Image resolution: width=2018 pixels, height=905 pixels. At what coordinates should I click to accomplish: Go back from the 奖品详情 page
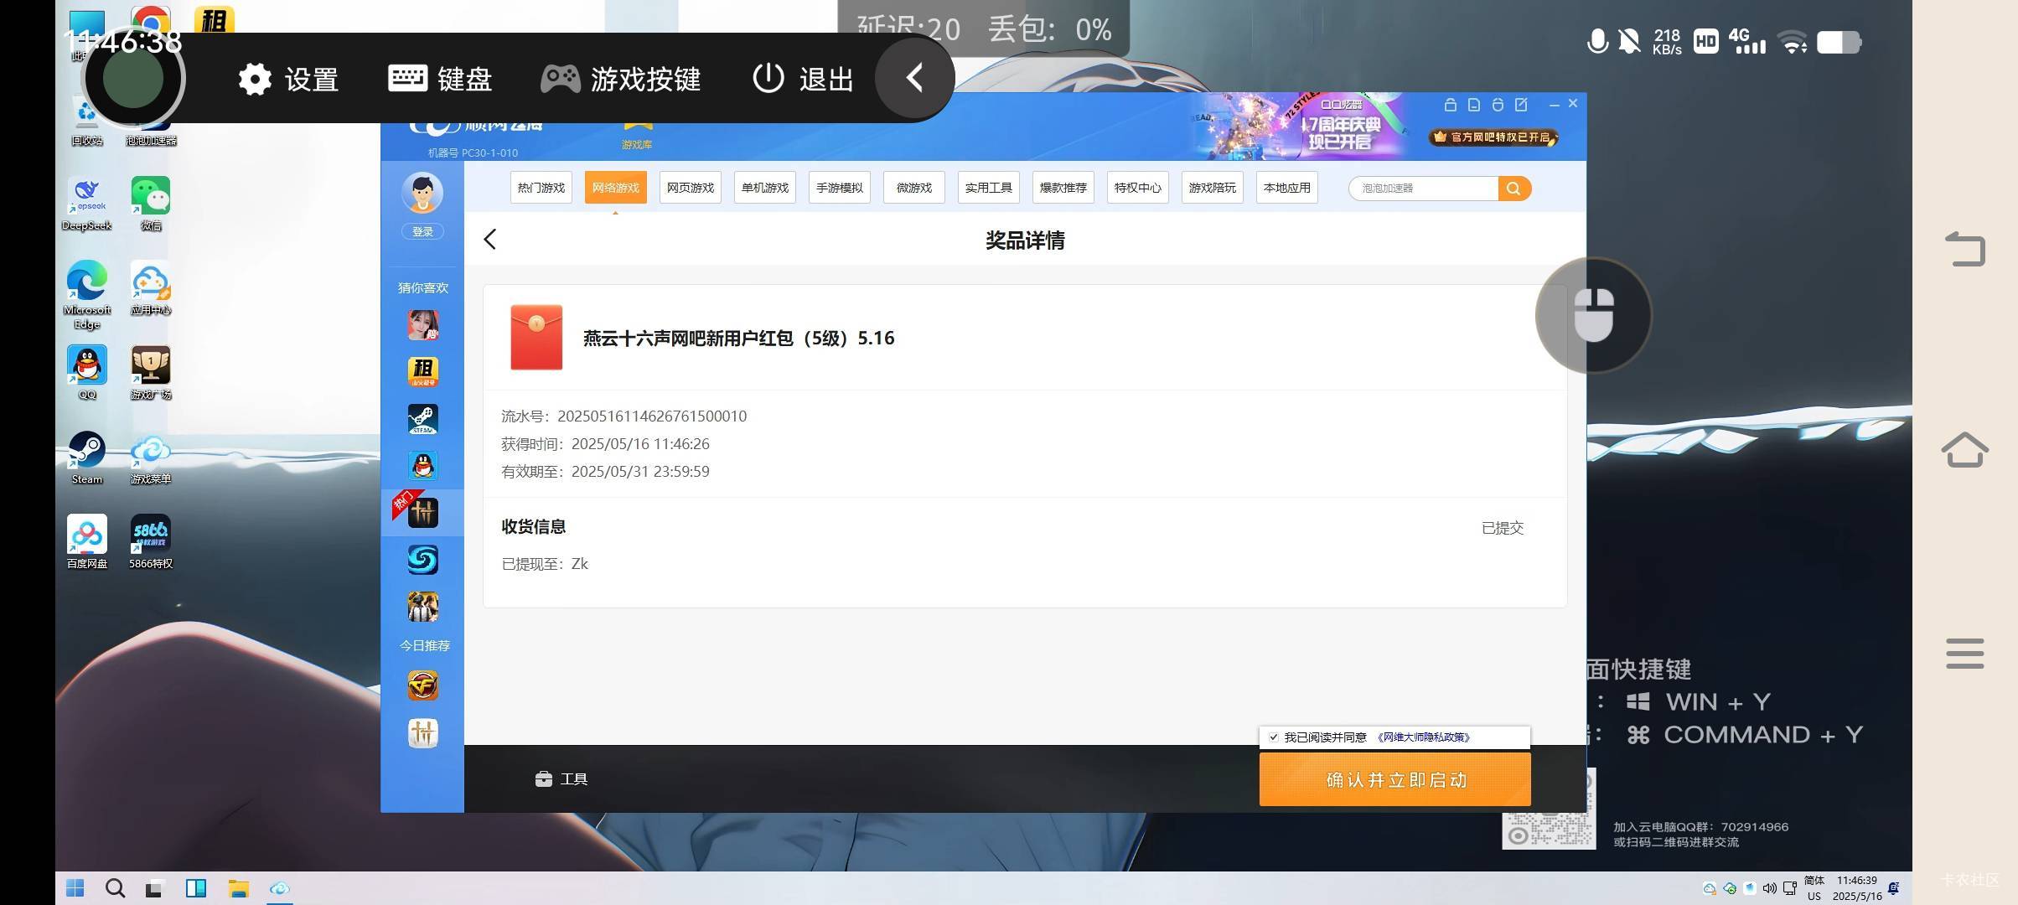[490, 240]
